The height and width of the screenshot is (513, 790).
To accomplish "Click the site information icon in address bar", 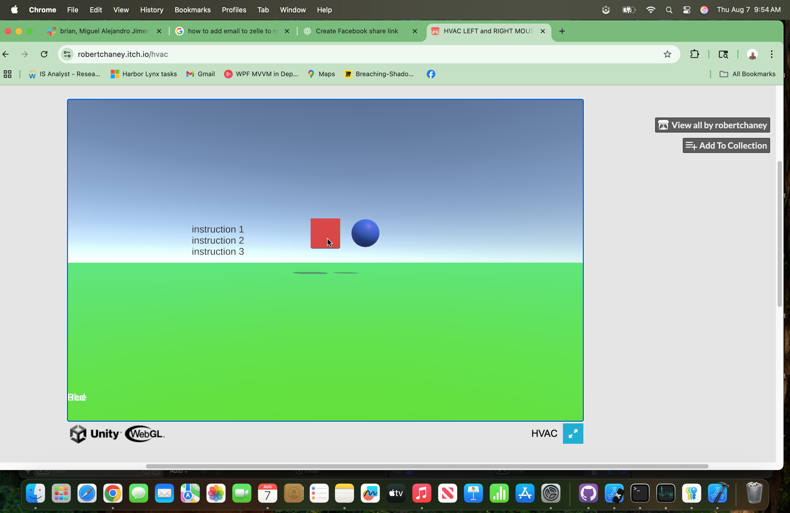I will coord(67,54).
